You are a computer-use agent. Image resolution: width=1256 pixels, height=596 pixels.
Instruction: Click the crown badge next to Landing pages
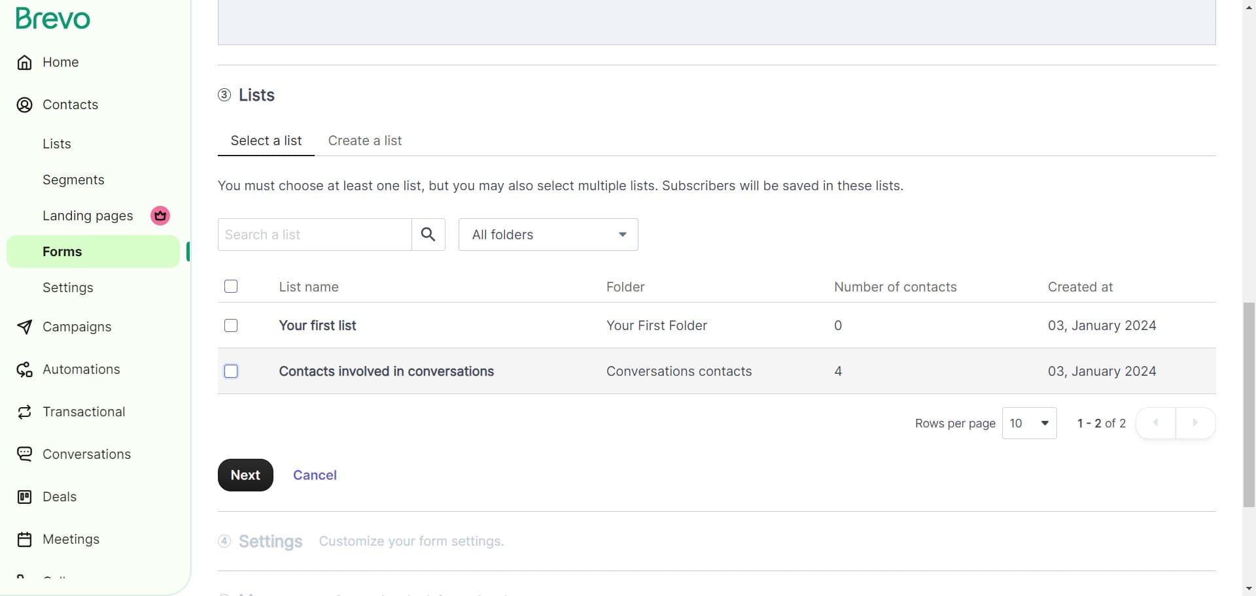160,216
